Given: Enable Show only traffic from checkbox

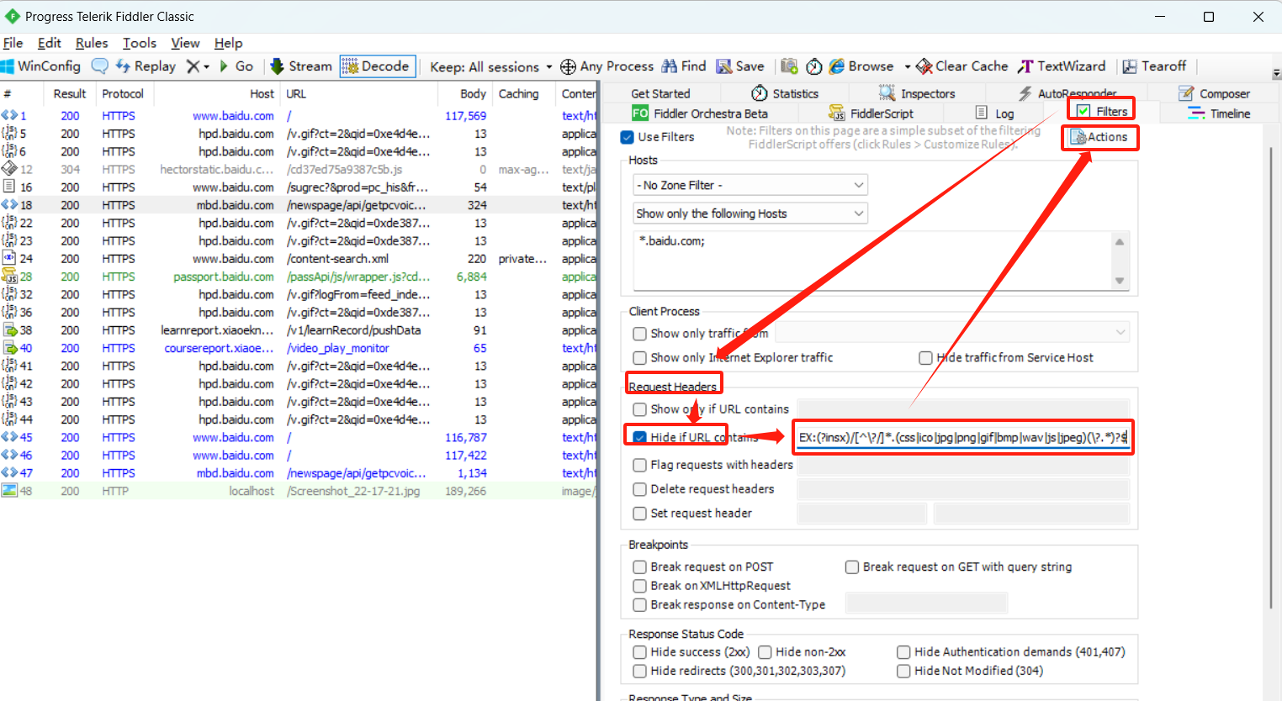Looking at the screenshot, I should pyautogui.click(x=640, y=334).
